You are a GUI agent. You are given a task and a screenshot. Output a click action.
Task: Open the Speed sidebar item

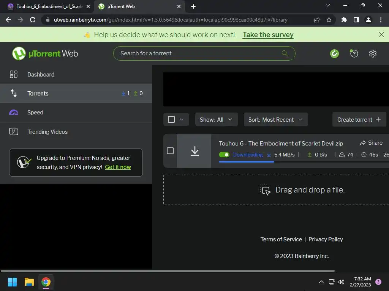[76, 112]
